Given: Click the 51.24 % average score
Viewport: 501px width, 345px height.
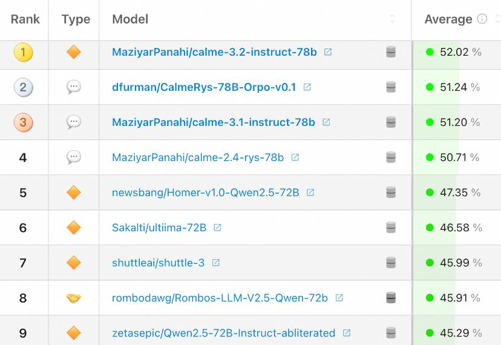Looking at the screenshot, I should click(460, 87).
